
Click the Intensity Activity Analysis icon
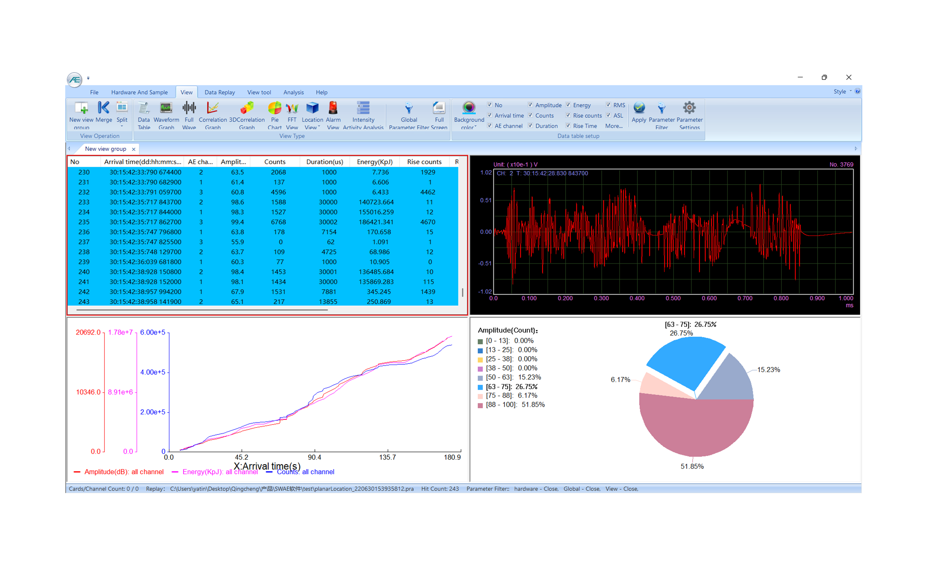[x=363, y=108]
